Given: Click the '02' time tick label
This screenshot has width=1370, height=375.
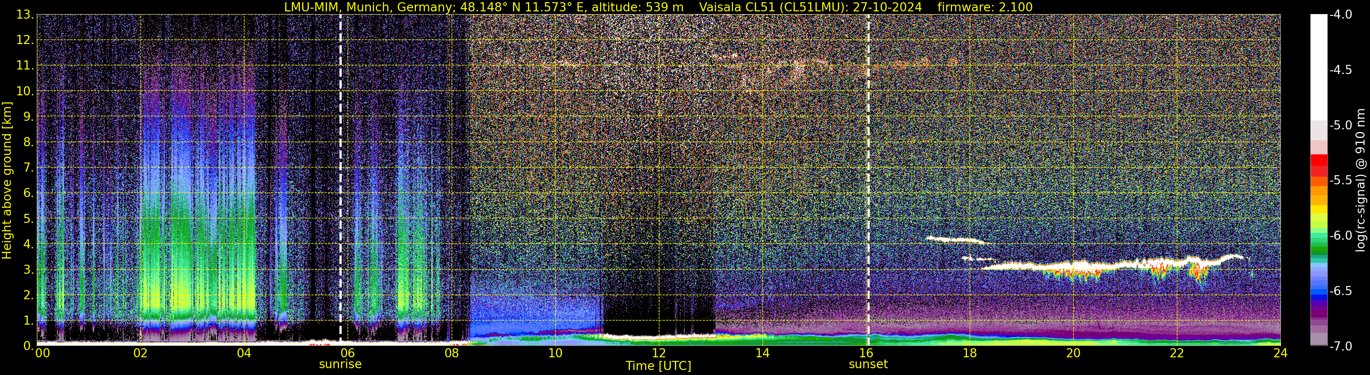Looking at the screenshot, I should [140, 353].
